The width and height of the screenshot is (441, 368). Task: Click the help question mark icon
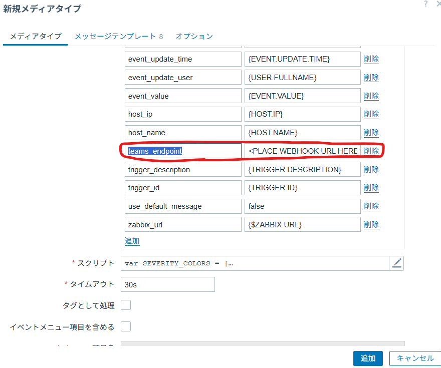426,4
